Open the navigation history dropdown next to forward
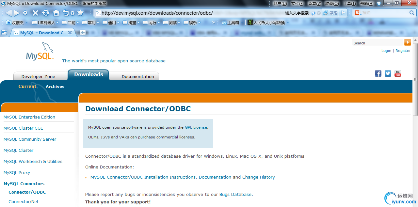This screenshot has width=418, height=207. click(x=25, y=13)
